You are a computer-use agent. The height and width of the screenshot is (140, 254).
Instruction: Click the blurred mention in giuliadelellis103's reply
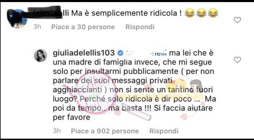146,53
